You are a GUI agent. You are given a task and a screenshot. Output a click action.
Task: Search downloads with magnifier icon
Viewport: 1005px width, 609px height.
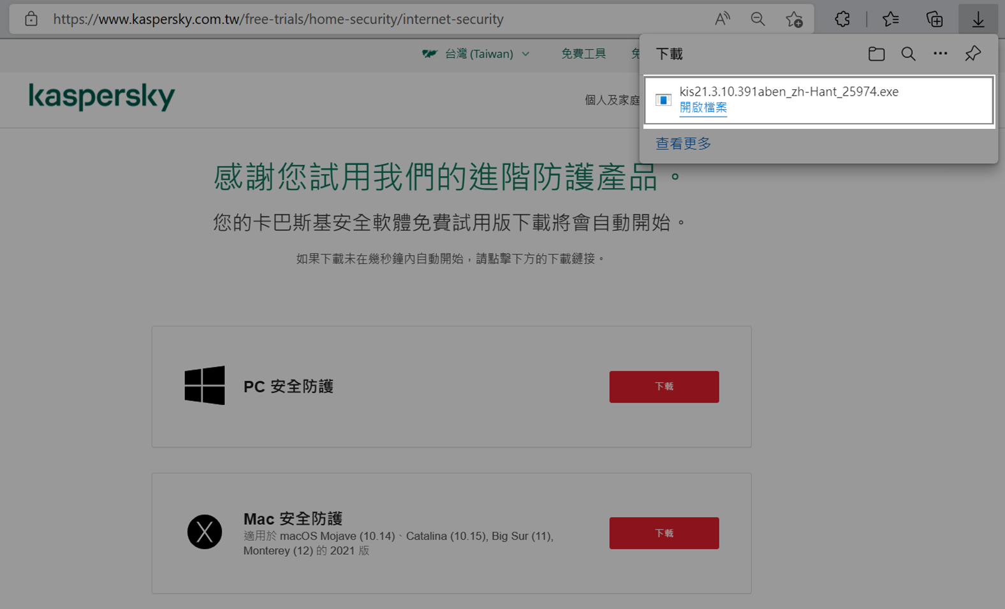[908, 54]
